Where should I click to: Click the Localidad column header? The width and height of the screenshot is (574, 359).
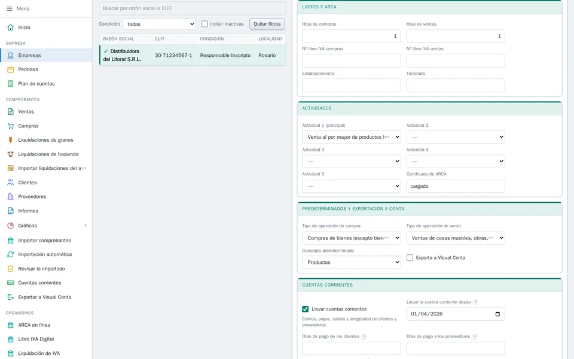coord(270,39)
